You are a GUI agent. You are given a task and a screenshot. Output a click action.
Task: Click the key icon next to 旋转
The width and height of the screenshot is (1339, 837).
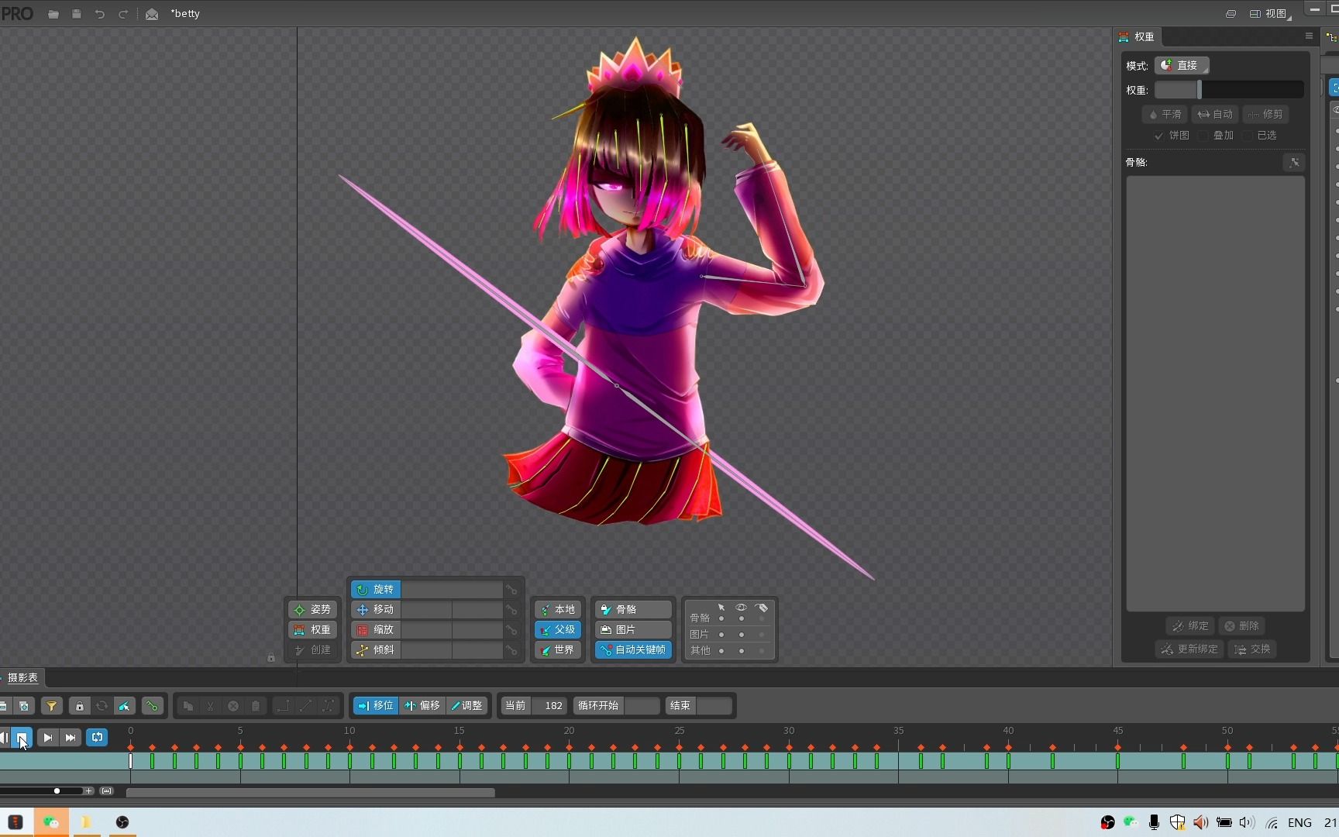[x=511, y=590]
